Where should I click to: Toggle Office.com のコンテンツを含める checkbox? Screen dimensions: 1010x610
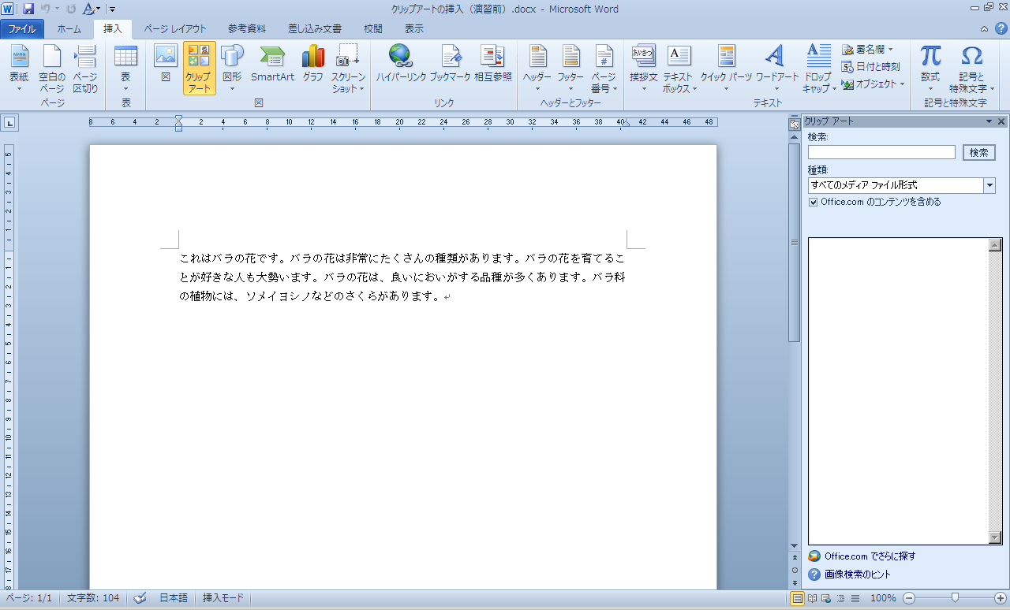click(x=814, y=202)
